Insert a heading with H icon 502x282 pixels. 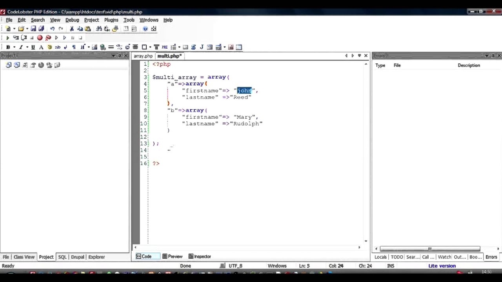click(82, 47)
